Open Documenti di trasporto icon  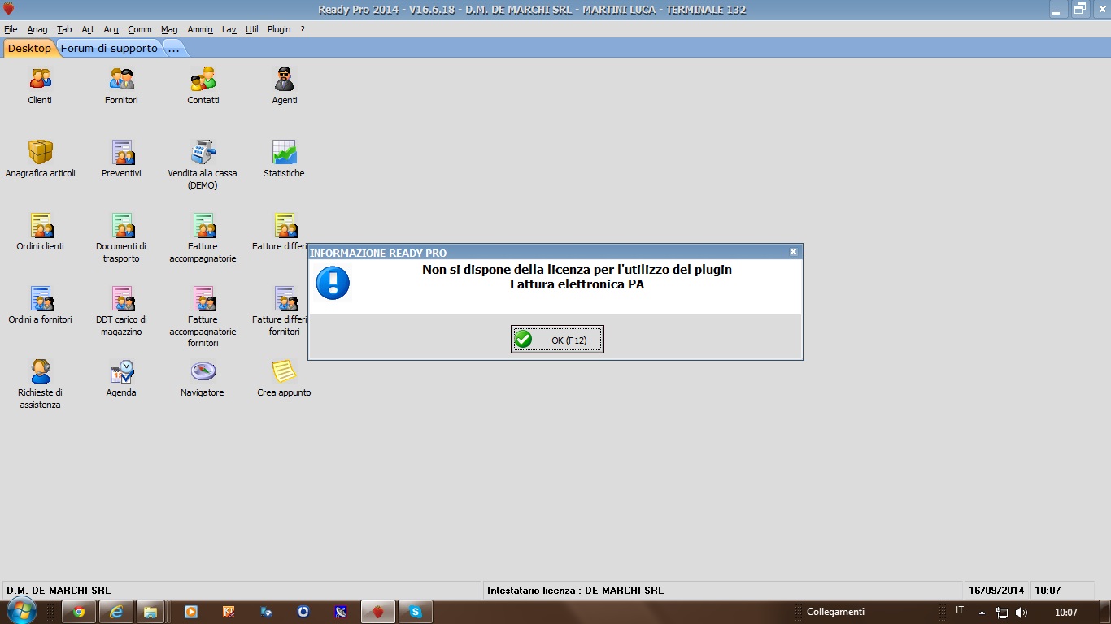pyautogui.click(x=122, y=225)
